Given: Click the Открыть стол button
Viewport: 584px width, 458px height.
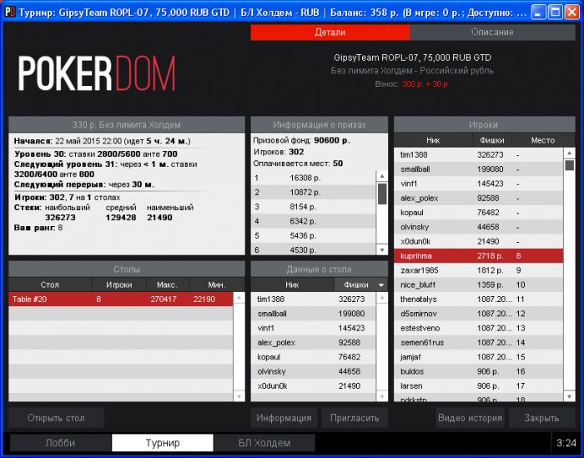Looking at the screenshot, I should tap(56, 418).
